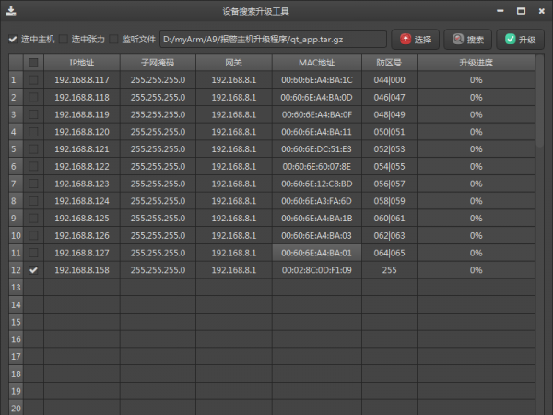
Task: Uncheck the row 12 checkbox for 192.168.8.158
Action: click(34, 270)
